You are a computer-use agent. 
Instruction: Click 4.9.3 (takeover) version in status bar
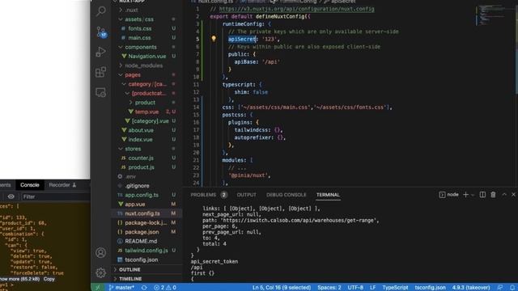pos(471,288)
